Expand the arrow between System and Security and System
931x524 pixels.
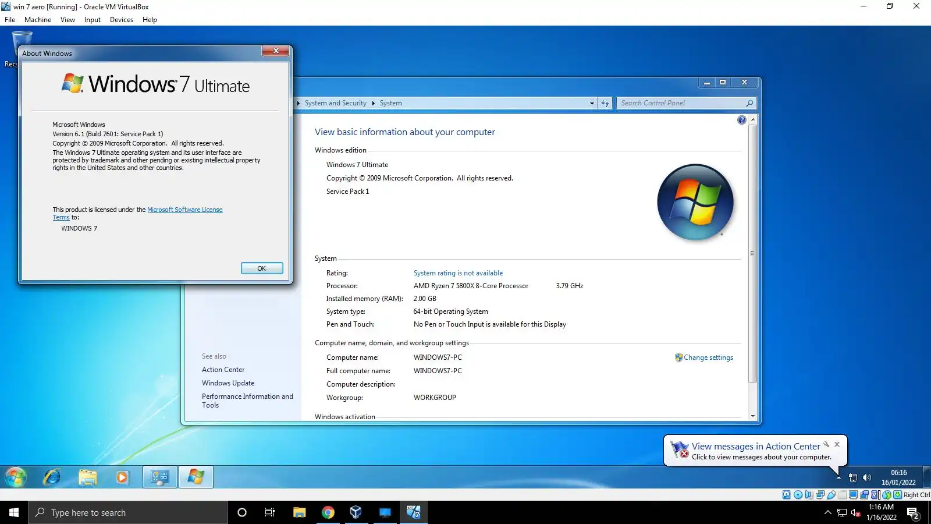click(373, 103)
